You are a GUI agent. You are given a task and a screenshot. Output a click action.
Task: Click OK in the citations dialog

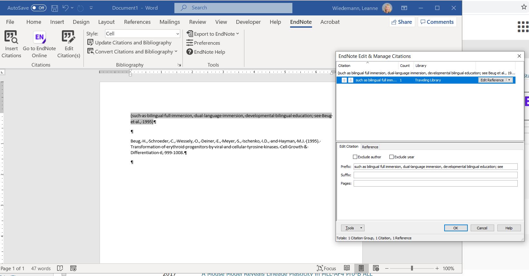(456, 228)
